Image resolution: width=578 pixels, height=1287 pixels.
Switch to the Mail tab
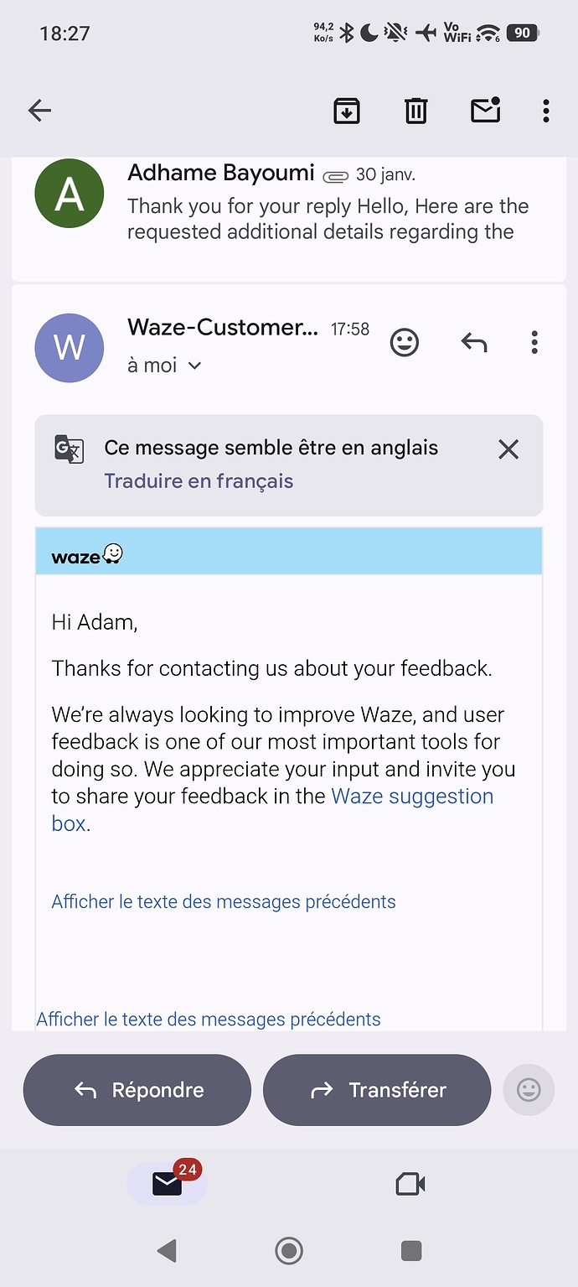(x=167, y=1183)
